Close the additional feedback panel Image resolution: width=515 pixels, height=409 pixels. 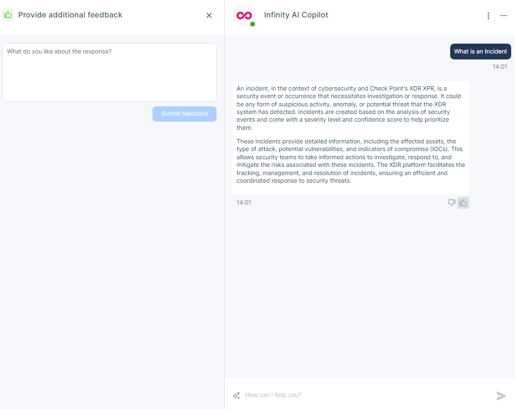[x=209, y=15]
